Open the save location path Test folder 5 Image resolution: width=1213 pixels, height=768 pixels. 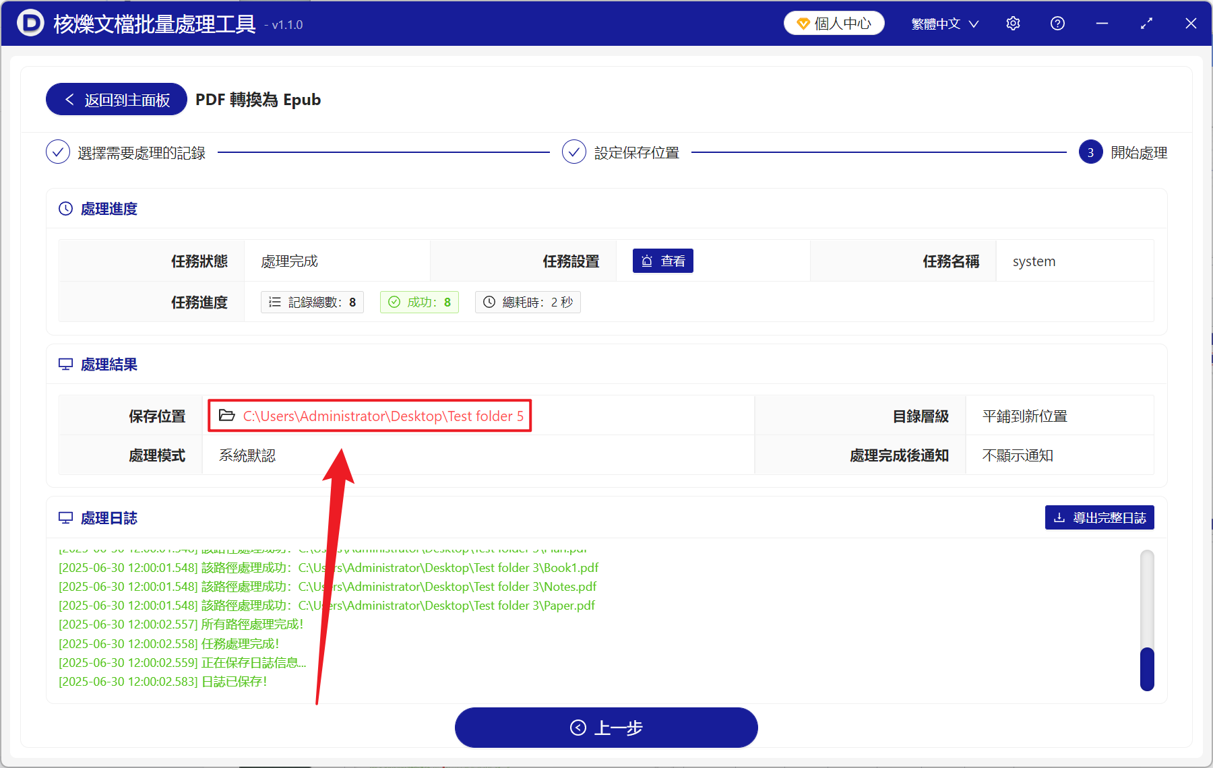click(x=383, y=416)
